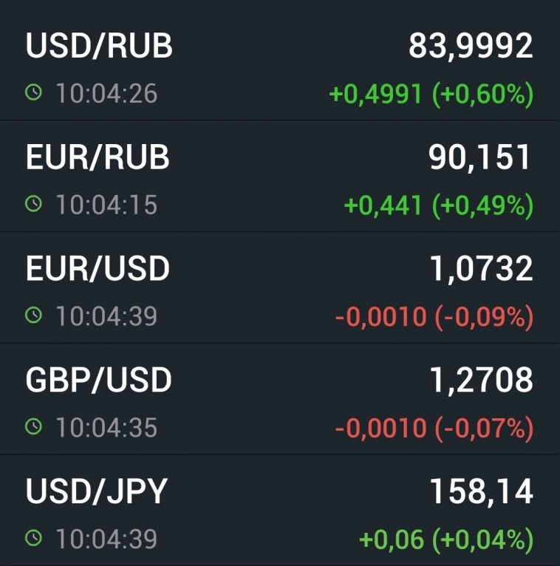
Task: Click the clock icon under USD/RUB
Action: click(x=33, y=93)
